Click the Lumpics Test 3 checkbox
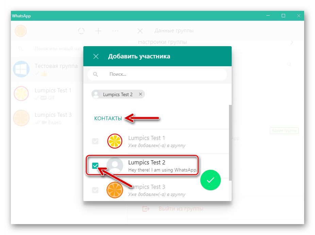This screenshot has width=315, height=235. point(95,190)
